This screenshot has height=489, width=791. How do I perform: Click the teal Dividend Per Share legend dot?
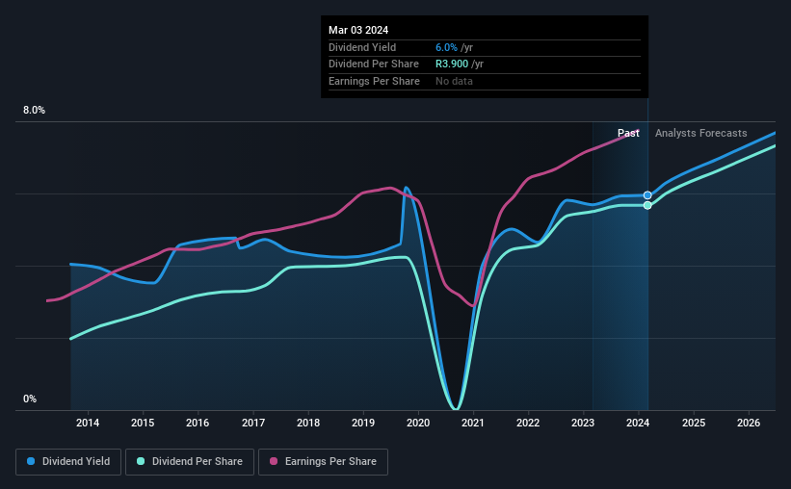pos(141,461)
